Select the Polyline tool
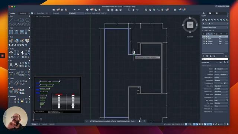This screenshot has width=238, height=134. (16, 20)
